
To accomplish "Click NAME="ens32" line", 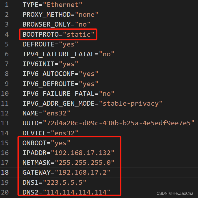I will coord(46,113).
